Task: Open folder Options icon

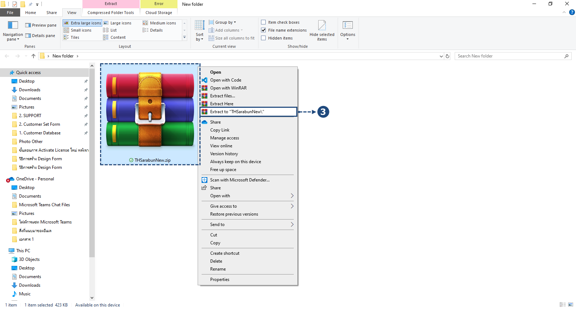Action: click(347, 26)
